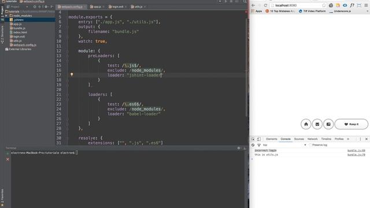
Task: Expand the node_modules folder
Action: point(6,16)
